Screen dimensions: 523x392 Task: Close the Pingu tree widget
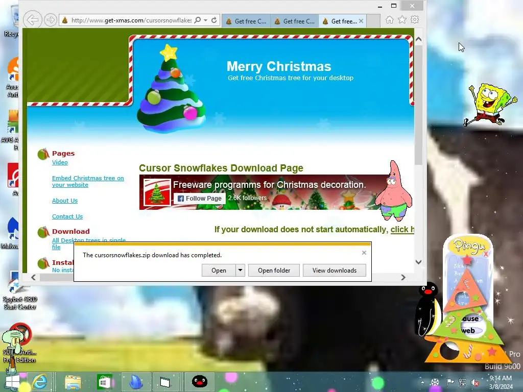(486, 254)
